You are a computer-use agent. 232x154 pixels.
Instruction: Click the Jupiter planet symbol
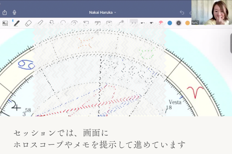(x=16, y=105)
